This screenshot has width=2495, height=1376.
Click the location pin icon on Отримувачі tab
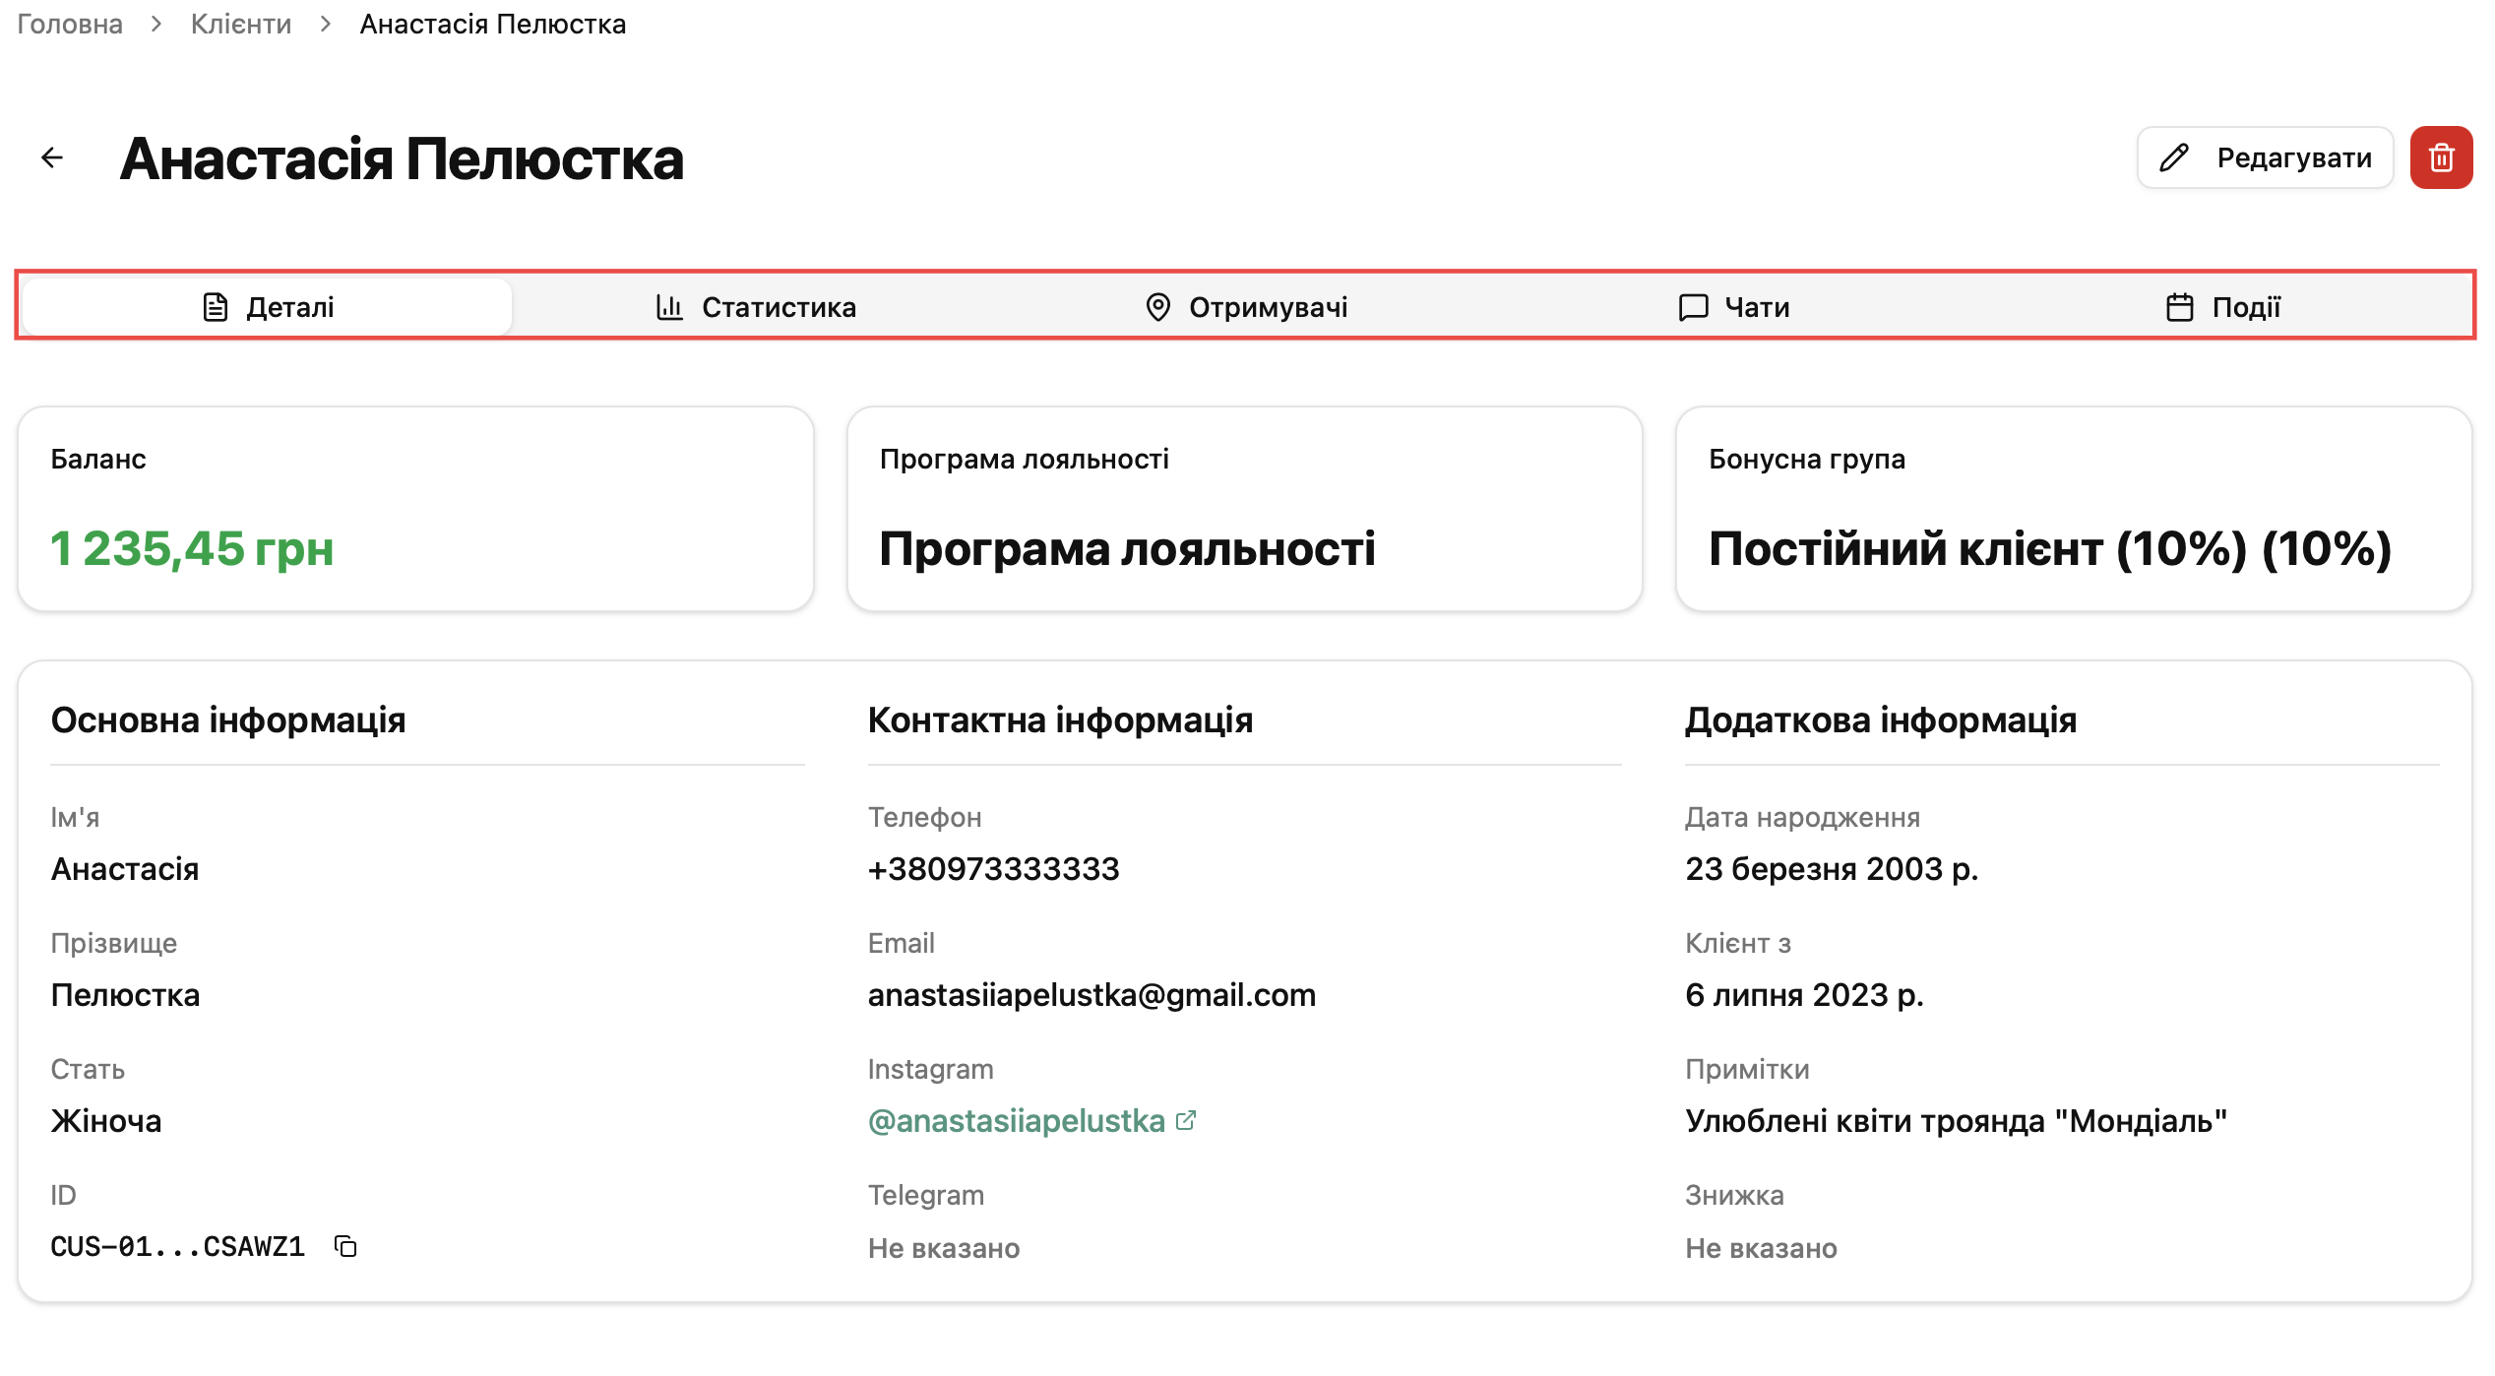click(1158, 307)
